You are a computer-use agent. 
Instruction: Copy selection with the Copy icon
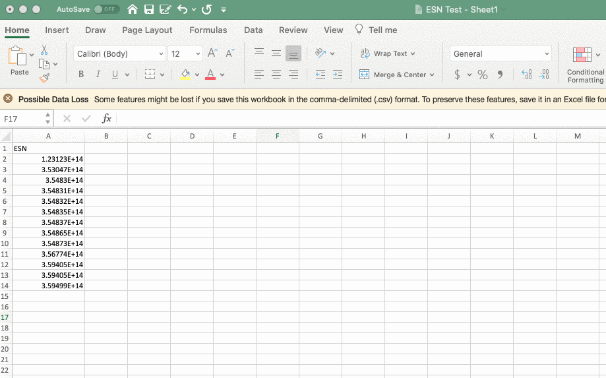(x=44, y=64)
